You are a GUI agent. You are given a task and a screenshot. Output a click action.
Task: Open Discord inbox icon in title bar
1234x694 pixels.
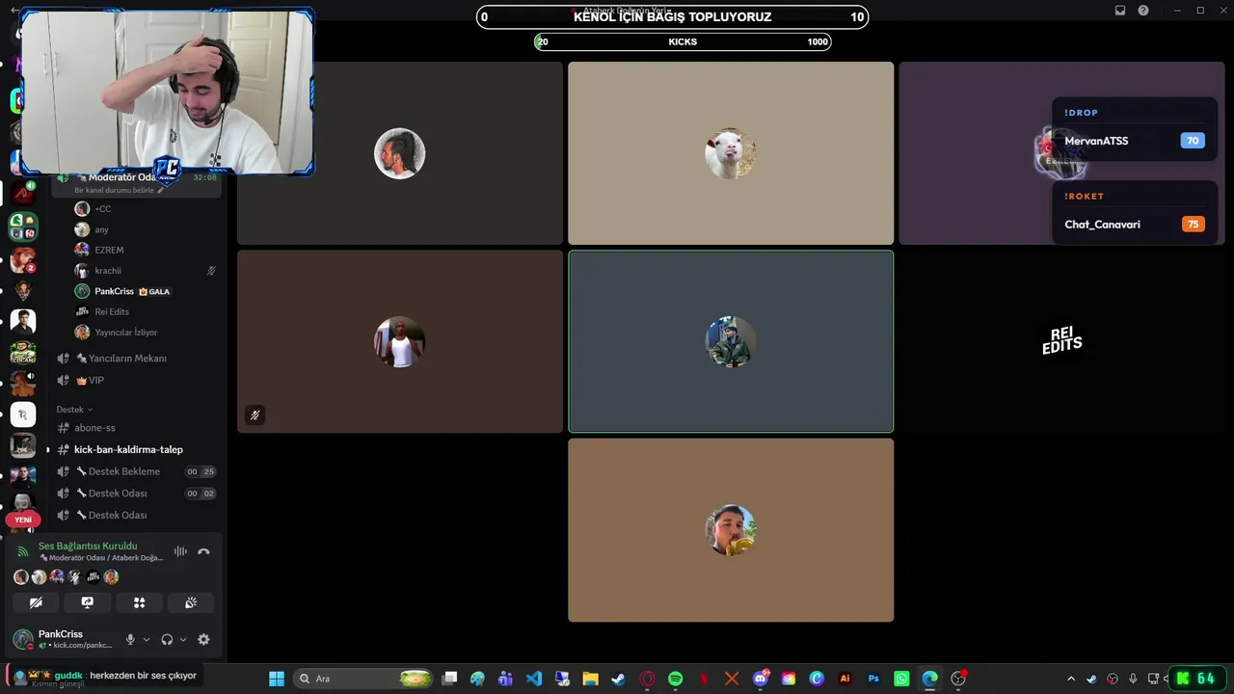(1120, 10)
